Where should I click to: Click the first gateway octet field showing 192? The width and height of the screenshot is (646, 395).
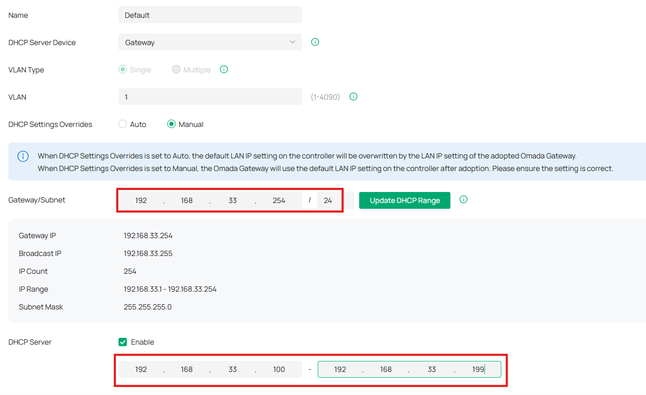141,200
